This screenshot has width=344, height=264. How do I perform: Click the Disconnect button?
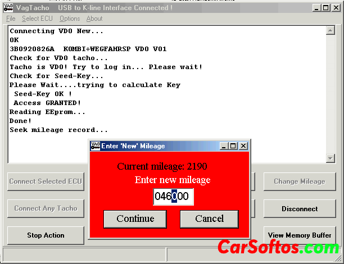(x=299, y=208)
